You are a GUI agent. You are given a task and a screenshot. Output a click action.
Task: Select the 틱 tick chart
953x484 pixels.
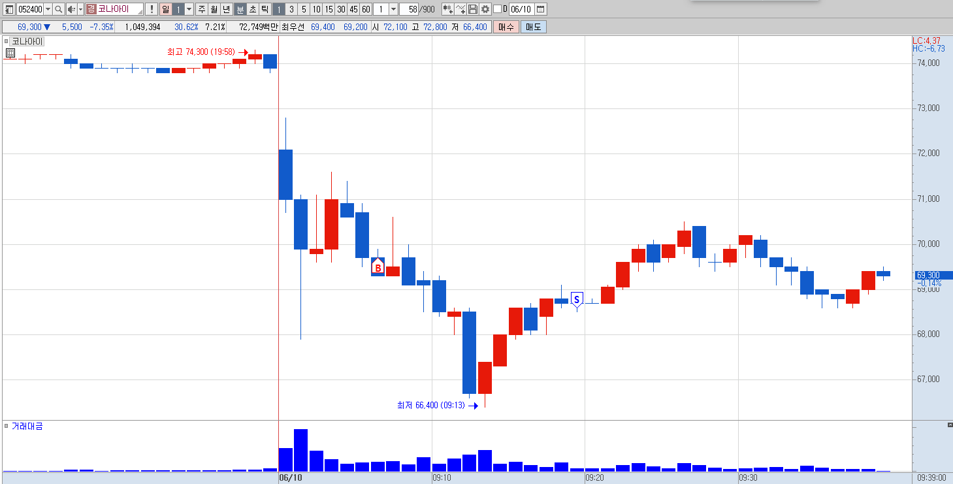[x=265, y=9]
